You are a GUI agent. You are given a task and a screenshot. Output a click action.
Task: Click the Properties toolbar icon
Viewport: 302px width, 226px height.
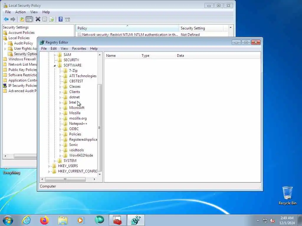45,19
